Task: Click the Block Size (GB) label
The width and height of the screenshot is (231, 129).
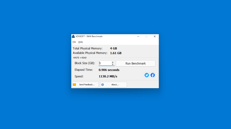Action: coord(85,63)
